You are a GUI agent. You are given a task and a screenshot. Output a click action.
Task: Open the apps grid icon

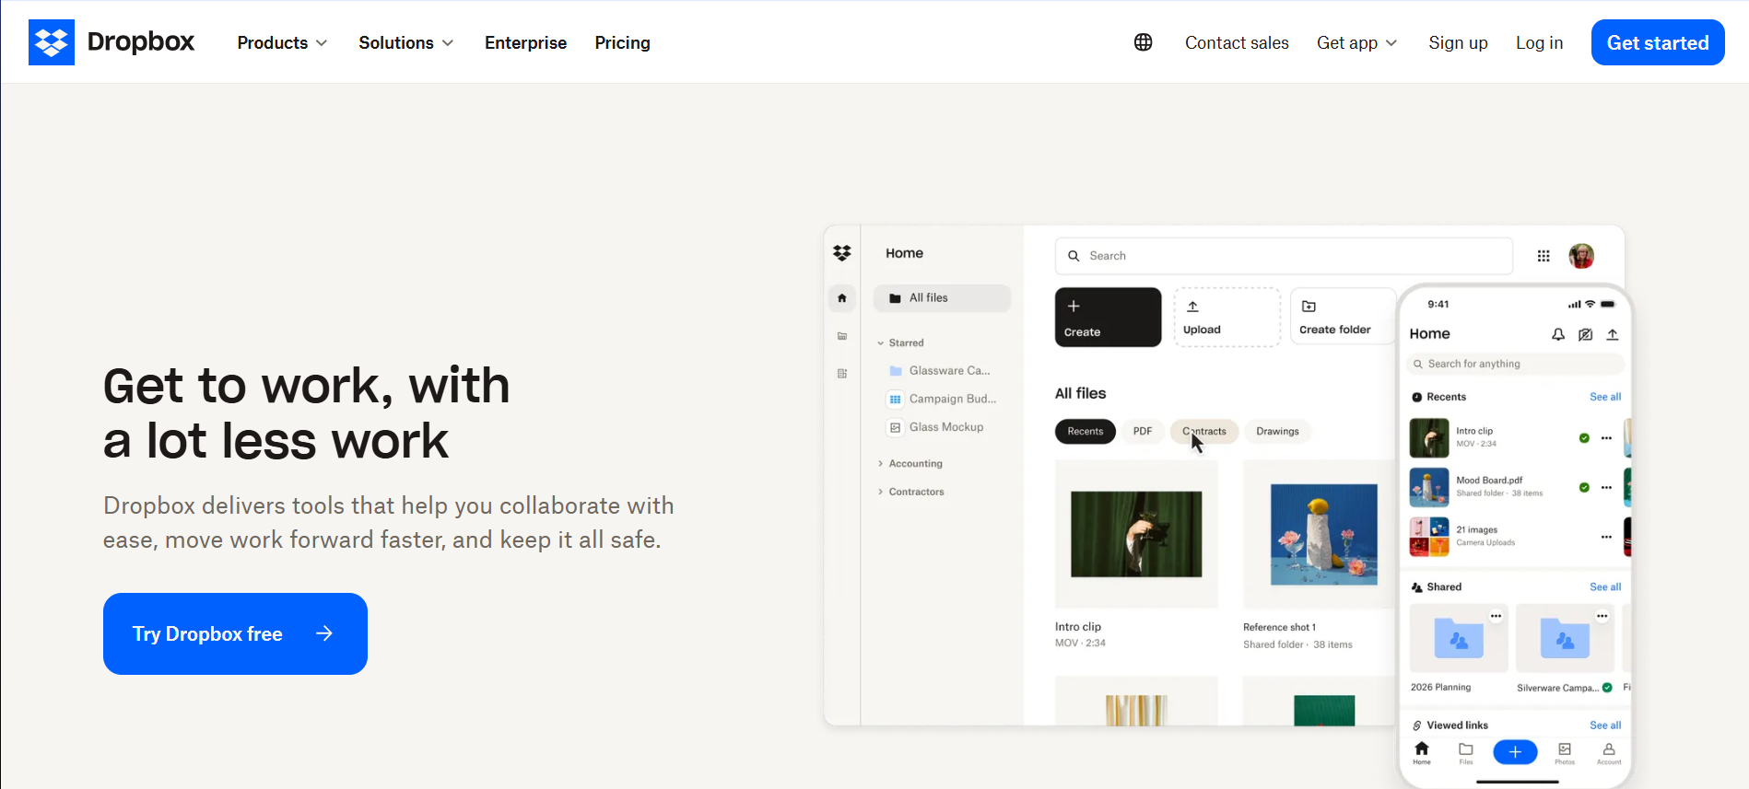tap(1544, 256)
